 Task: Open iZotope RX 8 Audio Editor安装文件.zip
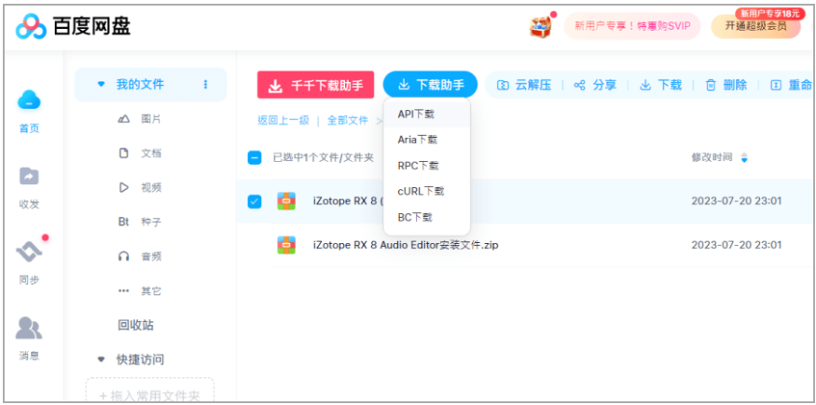pos(406,245)
